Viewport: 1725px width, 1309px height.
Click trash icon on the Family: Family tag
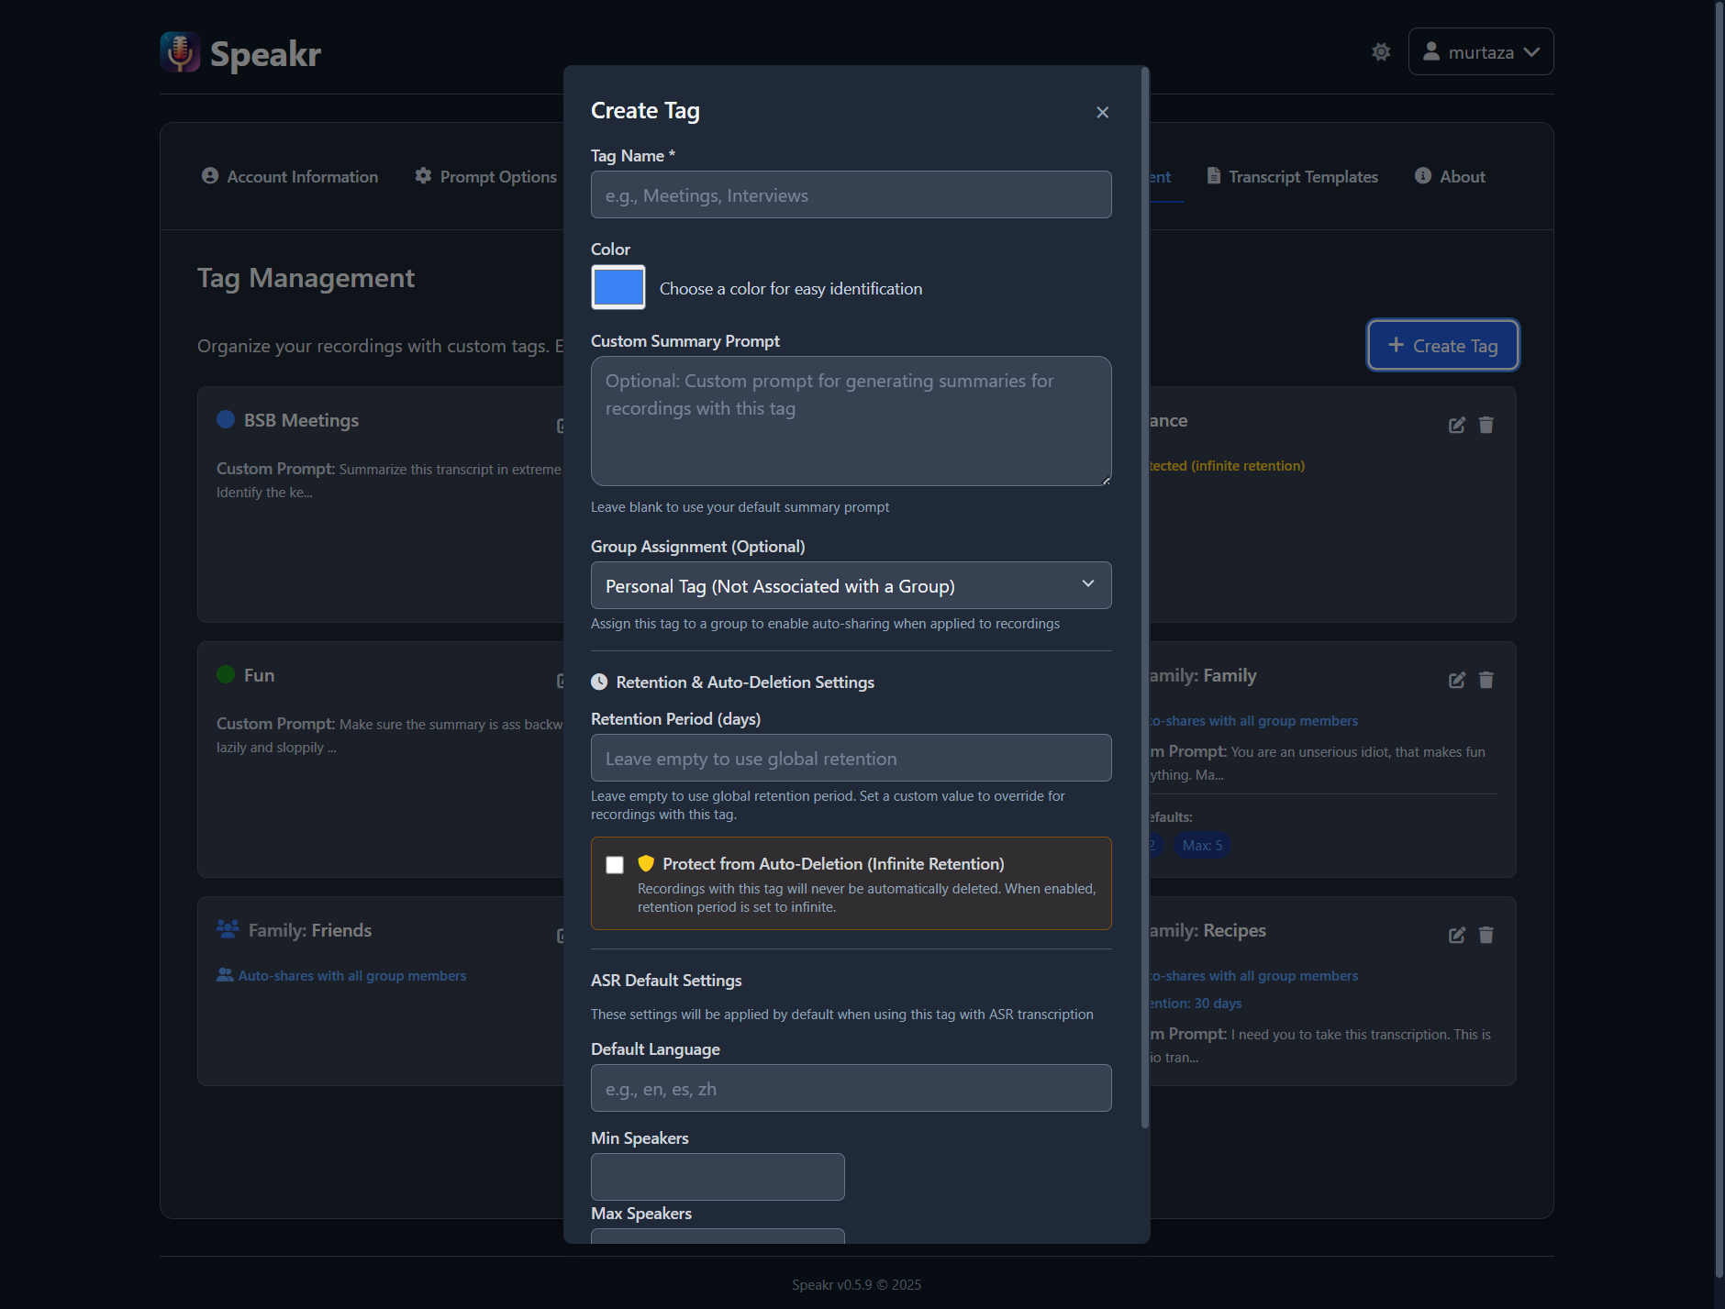(1486, 680)
